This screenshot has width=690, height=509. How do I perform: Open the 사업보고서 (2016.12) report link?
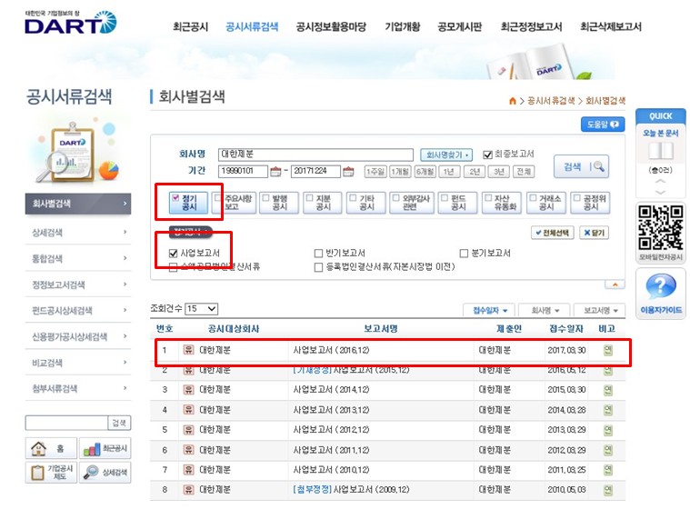click(331, 350)
